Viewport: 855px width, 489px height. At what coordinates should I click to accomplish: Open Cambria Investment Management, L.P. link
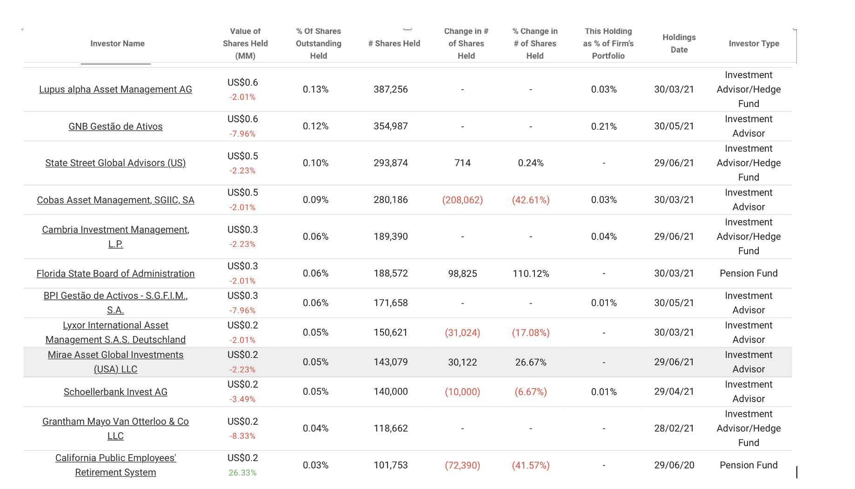(115, 230)
